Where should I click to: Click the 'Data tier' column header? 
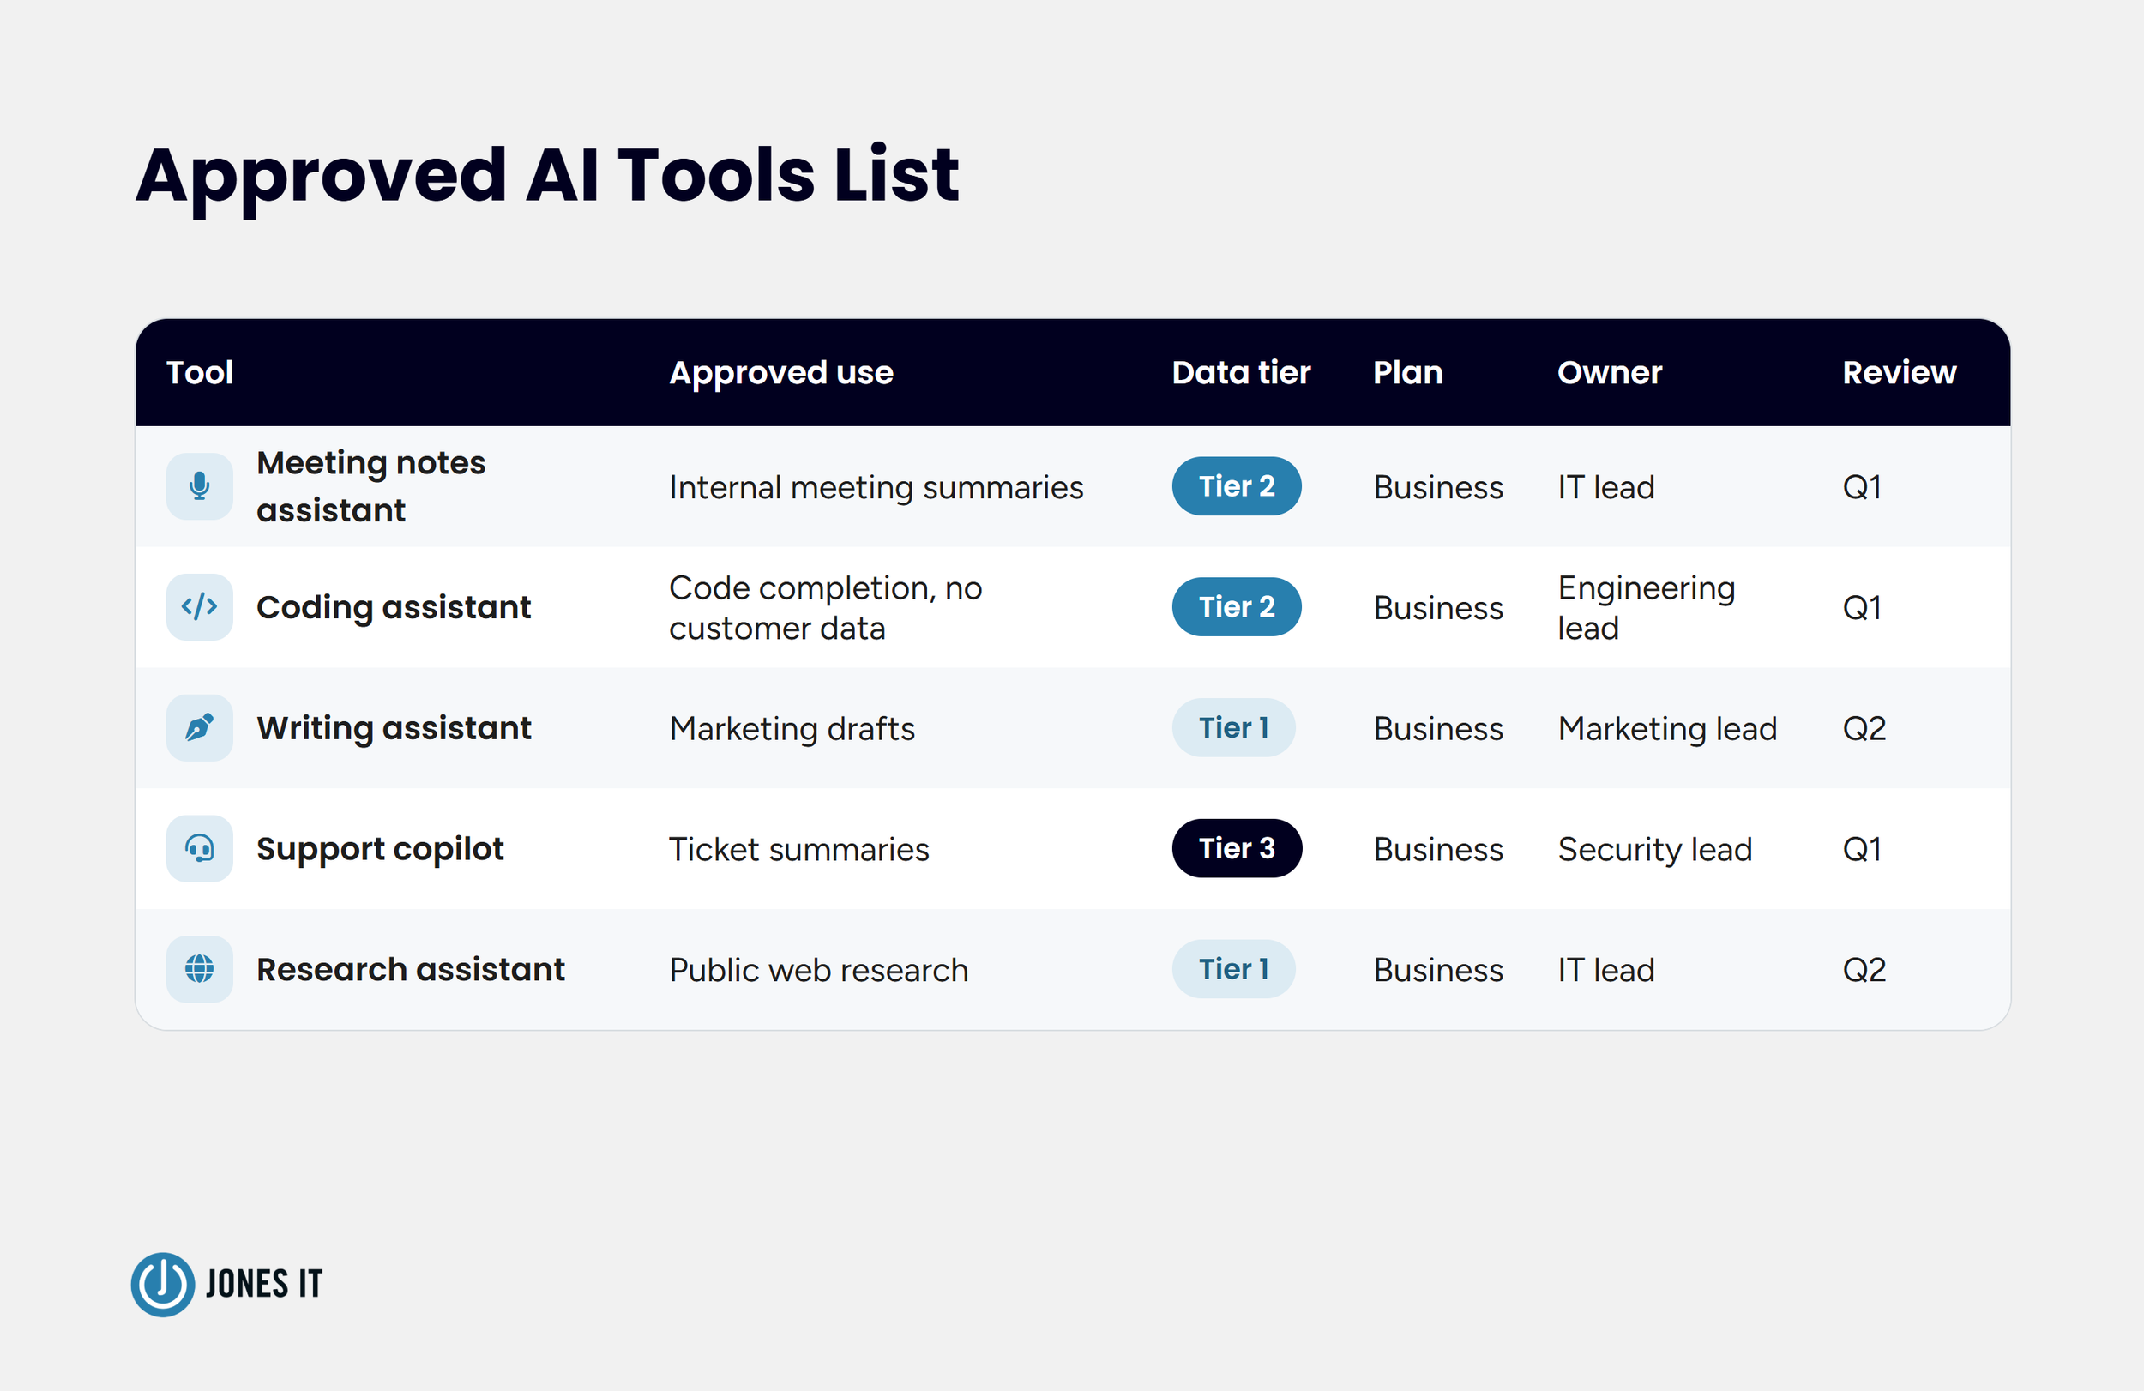click(1240, 372)
